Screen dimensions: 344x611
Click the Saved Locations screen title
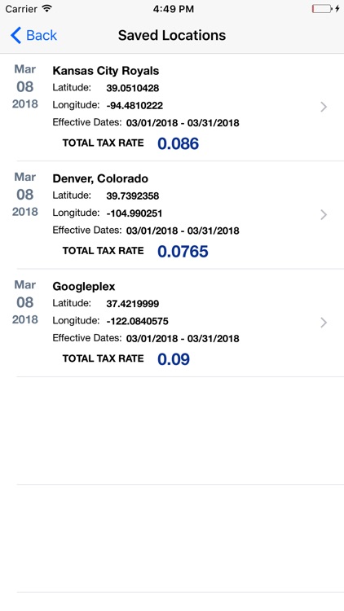tap(172, 36)
